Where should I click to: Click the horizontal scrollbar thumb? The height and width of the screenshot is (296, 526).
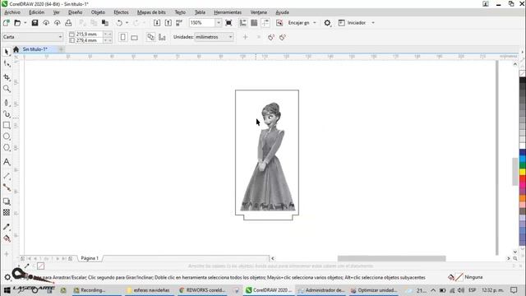pos(391,258)
